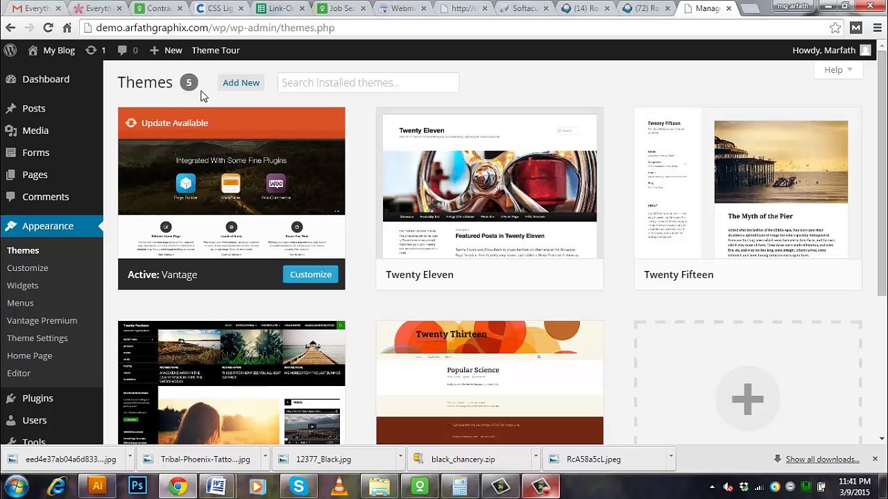View pending updates in admin bar
The height and width of the screenshot is (499, 888).
pyautogui.click(x=96, y=50)
